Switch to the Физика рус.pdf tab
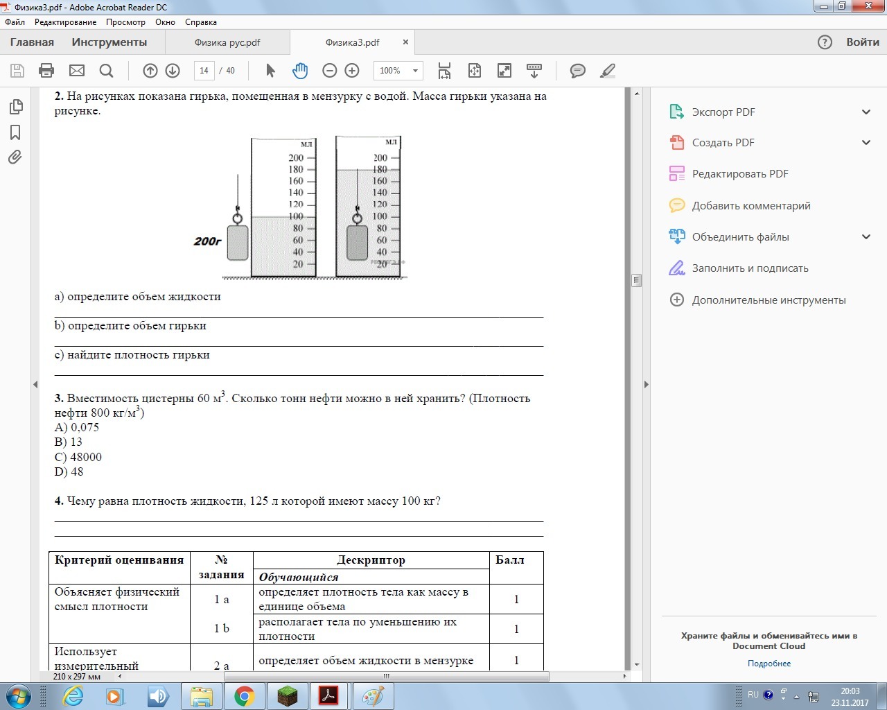 pos(227,42)
